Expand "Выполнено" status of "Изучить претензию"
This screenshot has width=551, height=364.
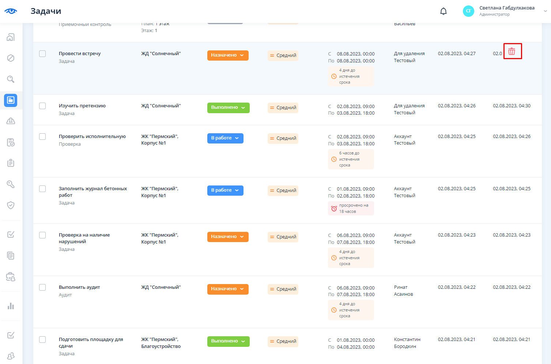(228, 108)
